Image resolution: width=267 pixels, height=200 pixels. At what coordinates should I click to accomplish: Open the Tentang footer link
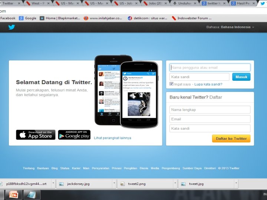tap(29, 168)
